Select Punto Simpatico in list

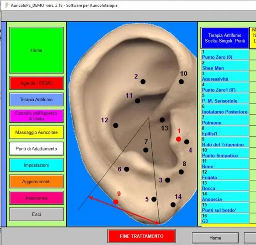(225, 153)
